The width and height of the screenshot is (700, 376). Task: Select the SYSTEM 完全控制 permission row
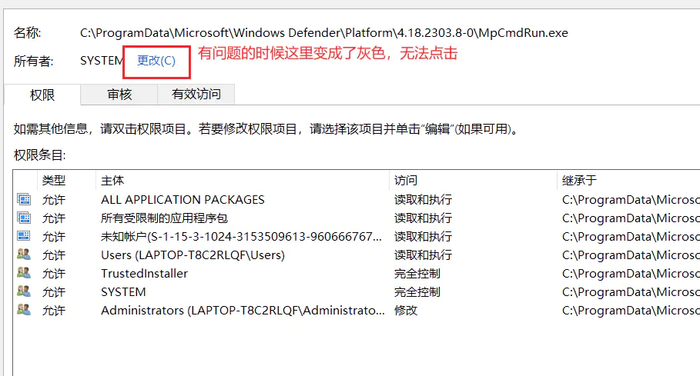pos(357,291)
